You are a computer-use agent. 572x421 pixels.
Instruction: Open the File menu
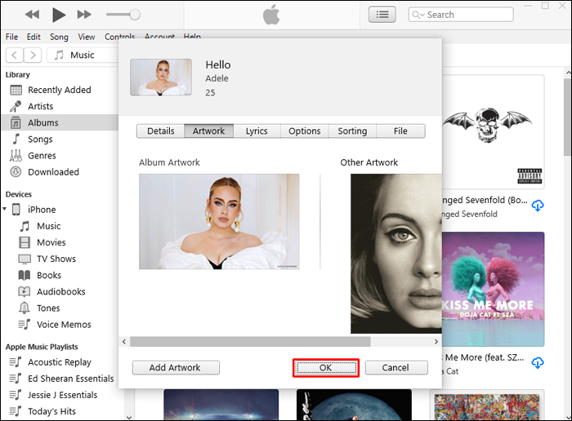(x=11, y=37)
